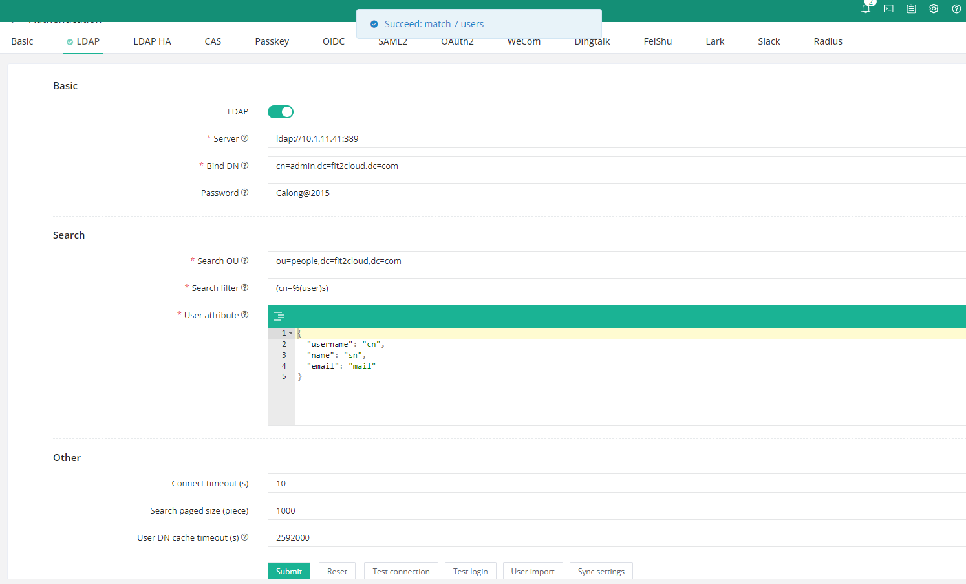Collapse JSON fold arrow on line 1
The width and height of the screenshot is (966, 584).
(x=290, y=333)
